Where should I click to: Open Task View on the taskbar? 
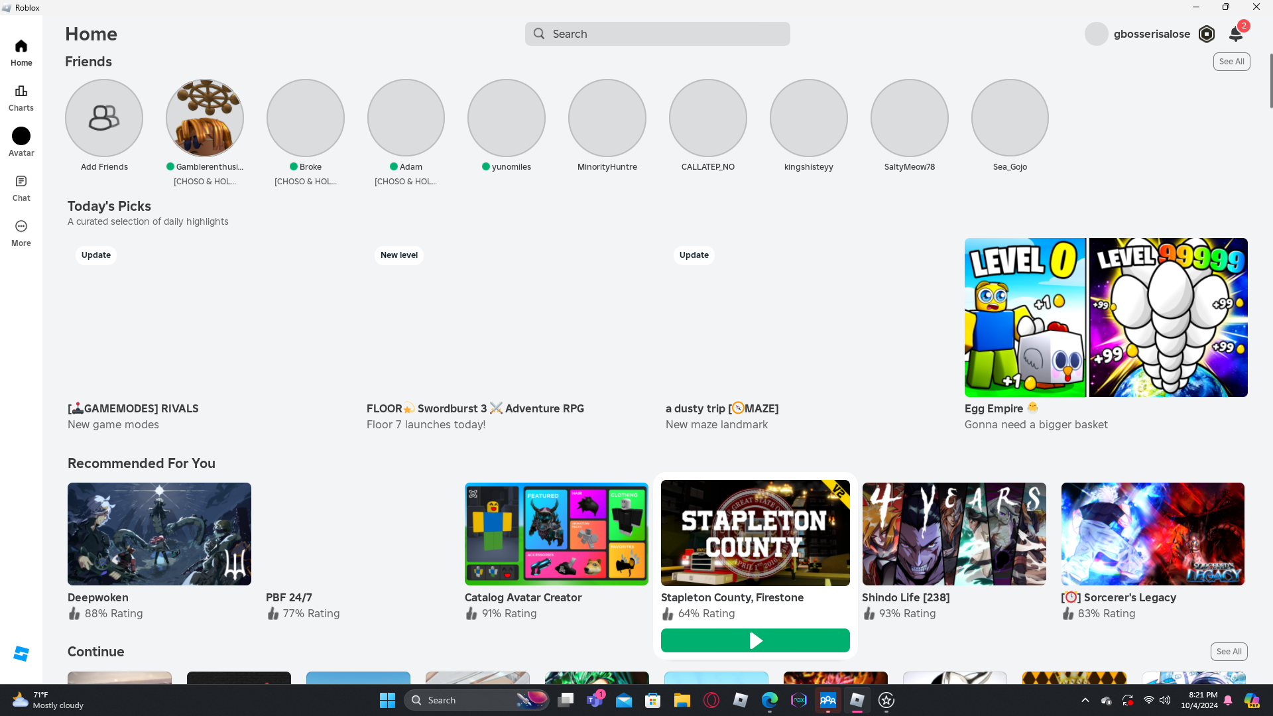tap(566, 700)
